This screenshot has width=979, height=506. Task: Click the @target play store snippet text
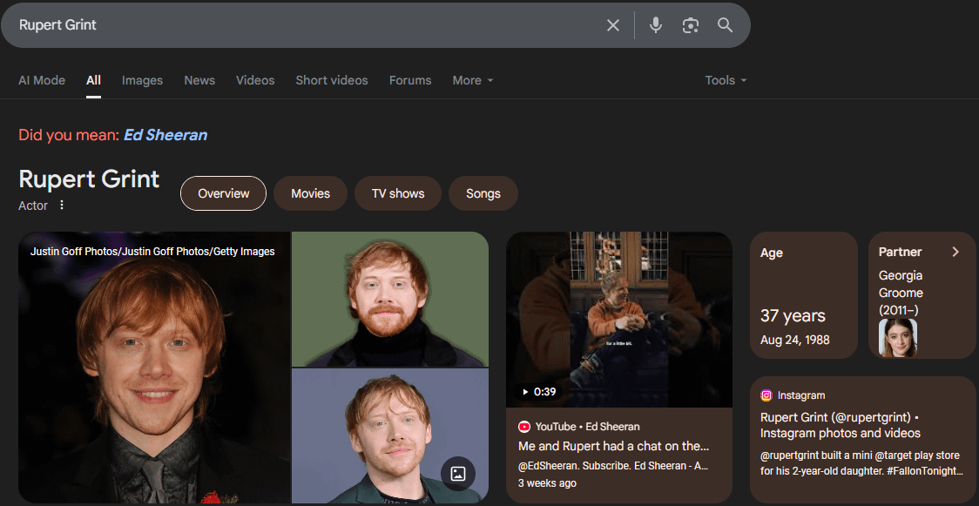(x=861, y=463)
